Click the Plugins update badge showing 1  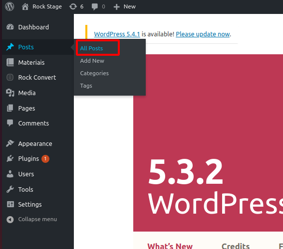[45, 159]
